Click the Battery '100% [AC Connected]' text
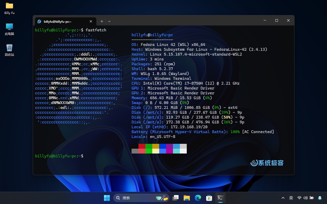327x204 pixels. point(252,132)
